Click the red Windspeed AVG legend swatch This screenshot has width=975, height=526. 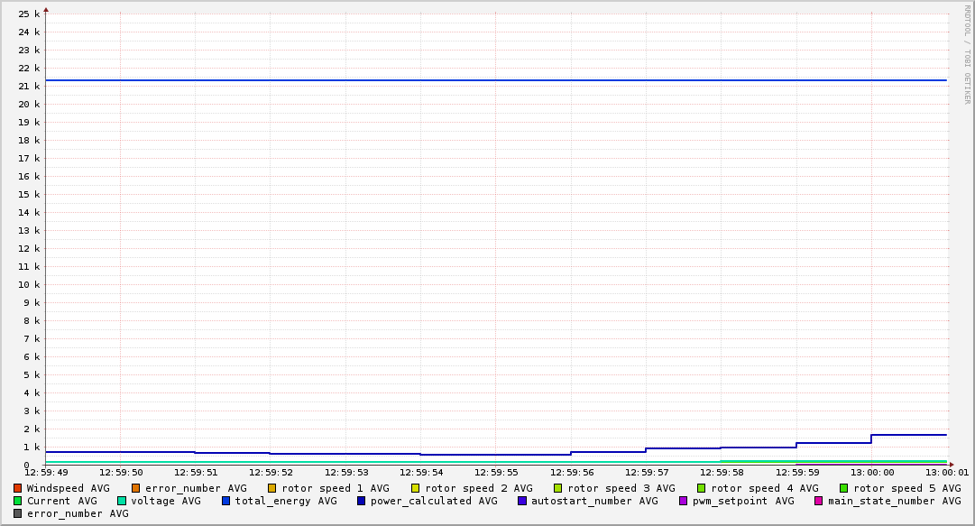(x=18, y=488)
